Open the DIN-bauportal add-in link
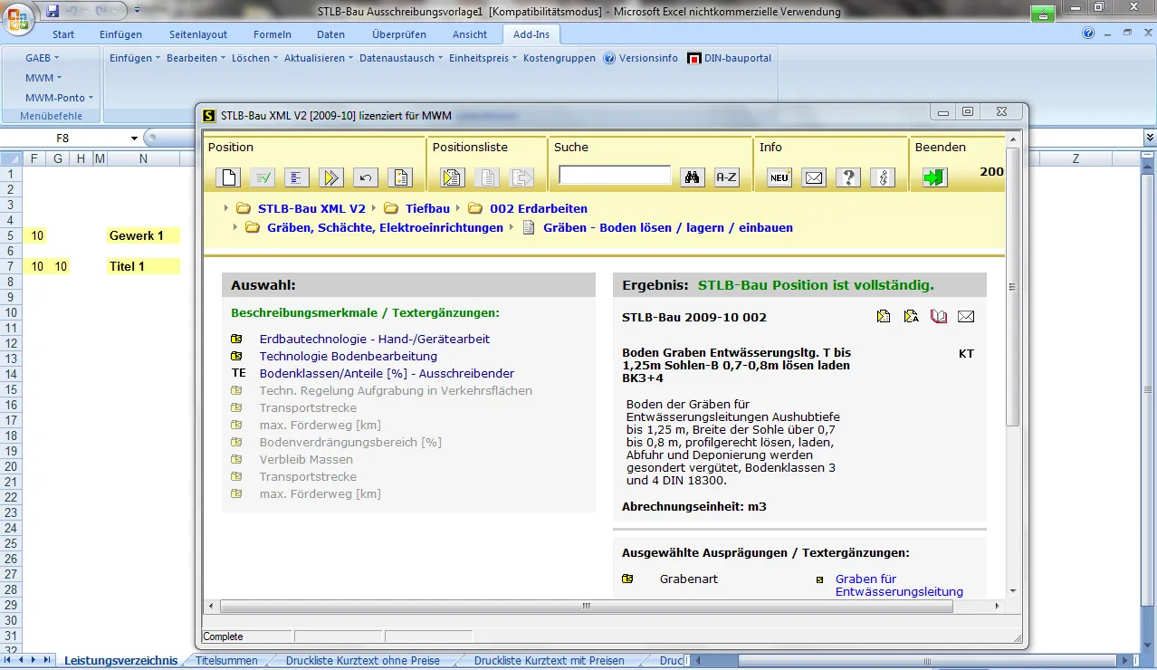1157x670 pixels. coord(730,58)
